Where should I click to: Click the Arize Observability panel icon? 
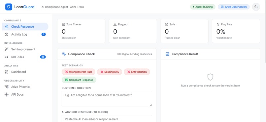coord(222,7)
